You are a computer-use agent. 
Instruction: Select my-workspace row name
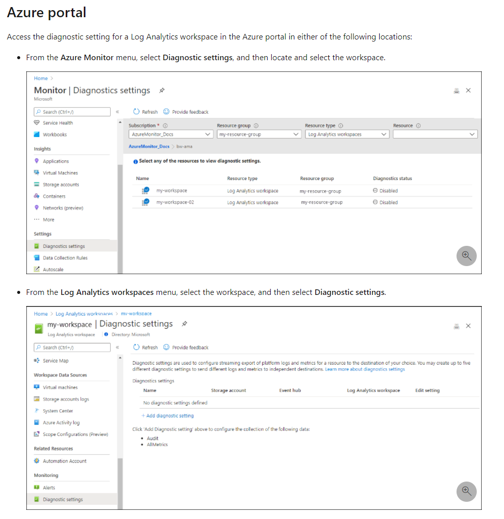172,191
